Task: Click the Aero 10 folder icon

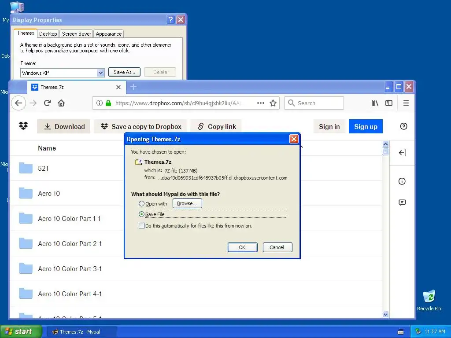Action: 26,193
